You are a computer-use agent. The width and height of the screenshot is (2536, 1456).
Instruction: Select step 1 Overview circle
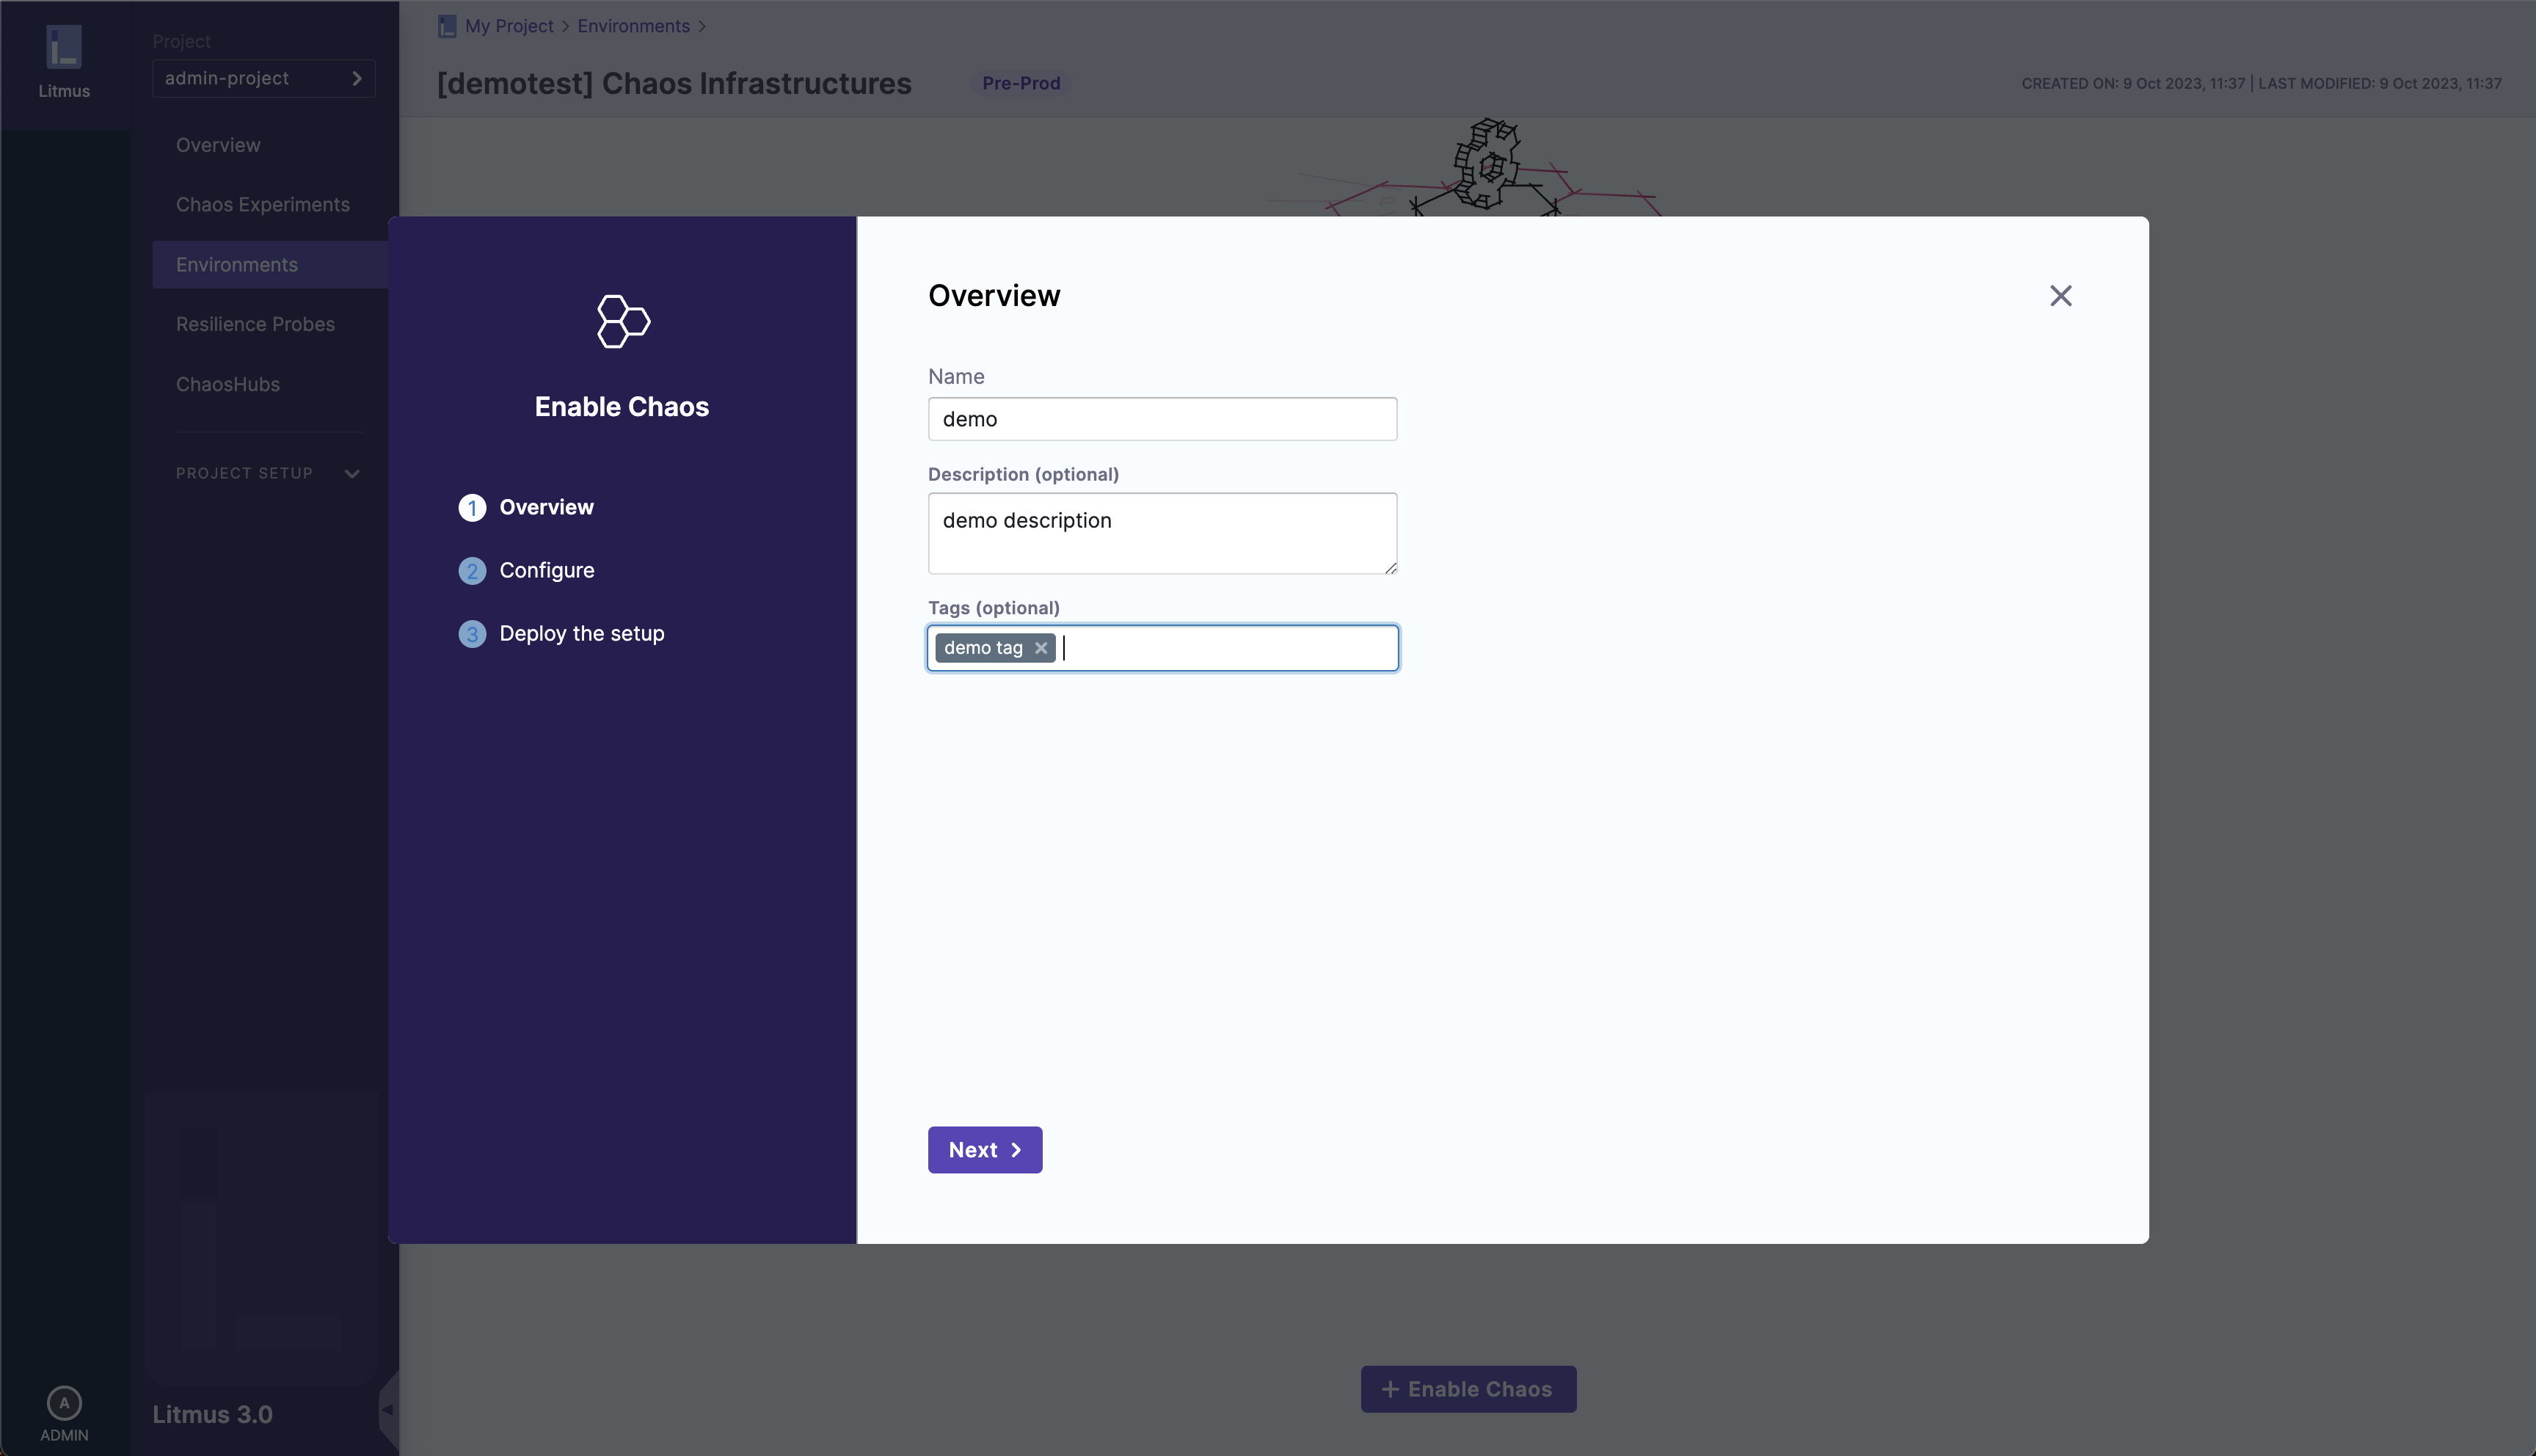click(472, 508)
